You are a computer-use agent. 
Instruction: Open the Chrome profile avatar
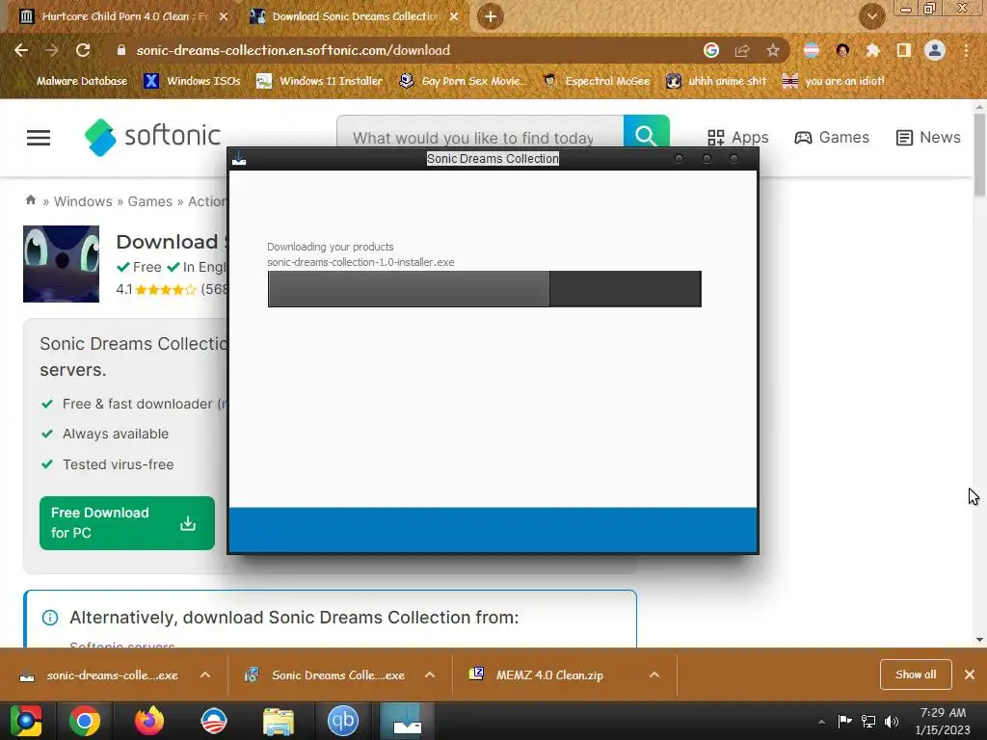935,50
